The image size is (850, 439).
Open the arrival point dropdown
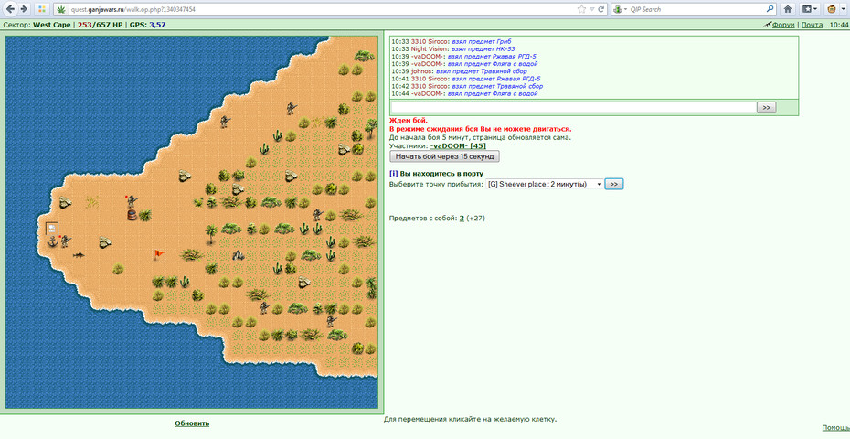[x=544, y=185]
